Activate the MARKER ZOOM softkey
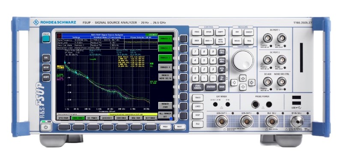This screenshot has height=161, width=342. [x=165, y=105]
